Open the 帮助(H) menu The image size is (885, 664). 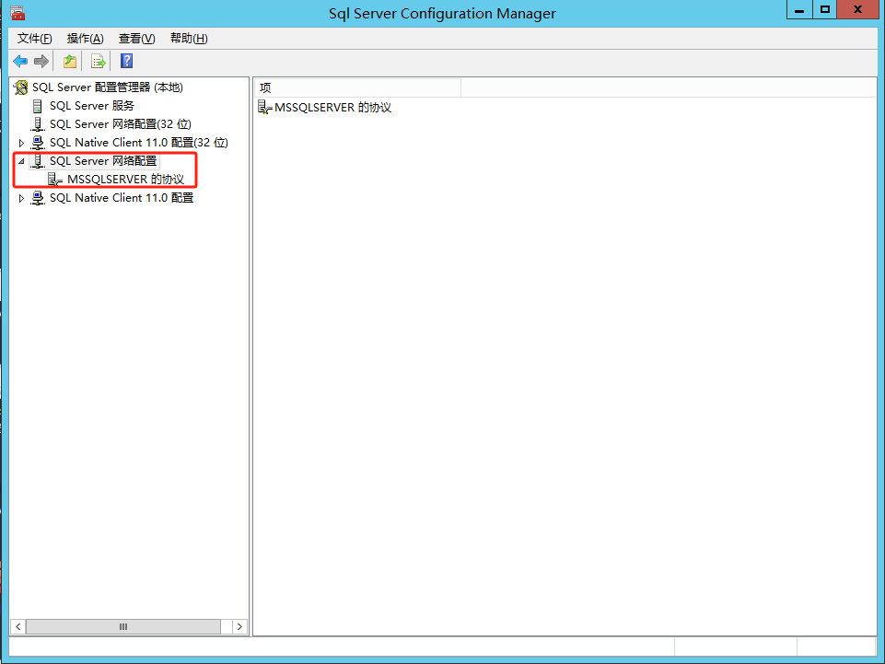pos(189,39)
